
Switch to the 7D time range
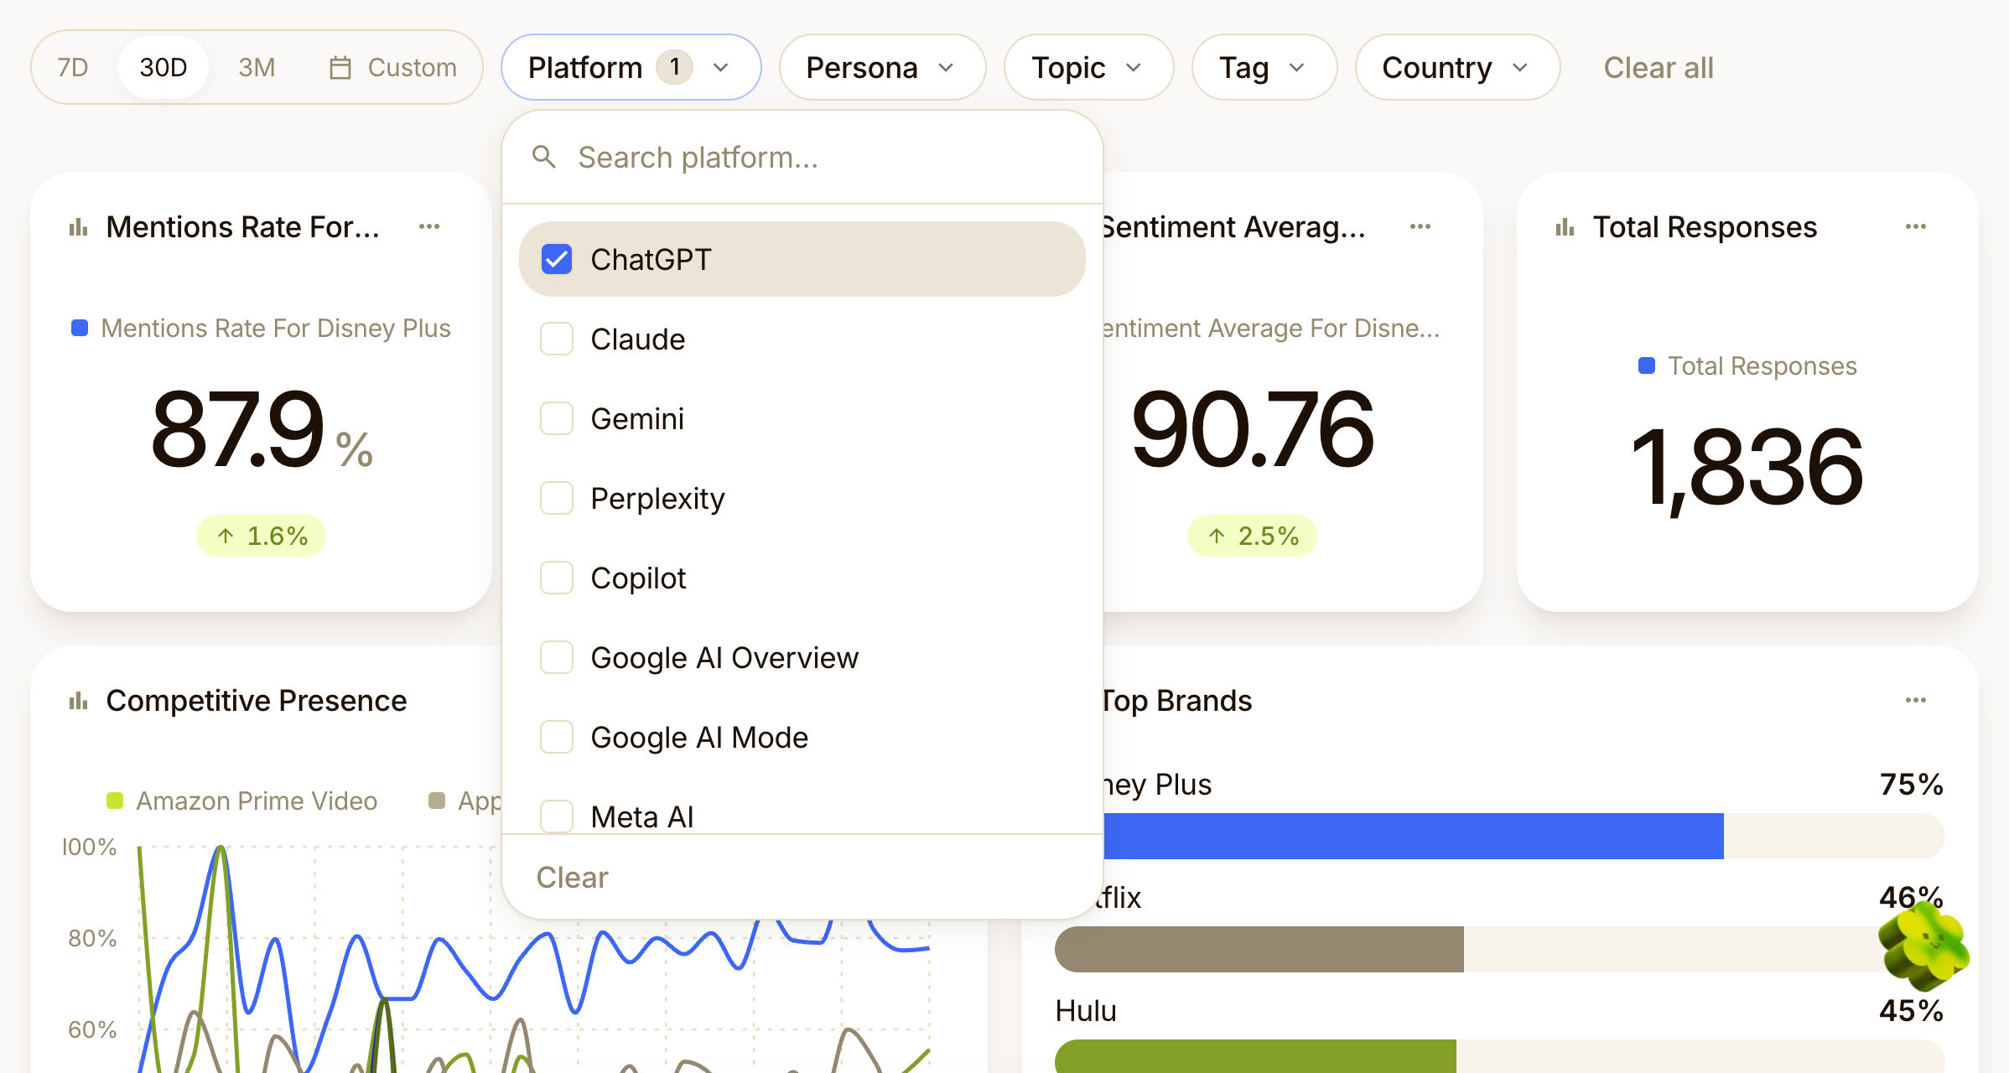73,67
